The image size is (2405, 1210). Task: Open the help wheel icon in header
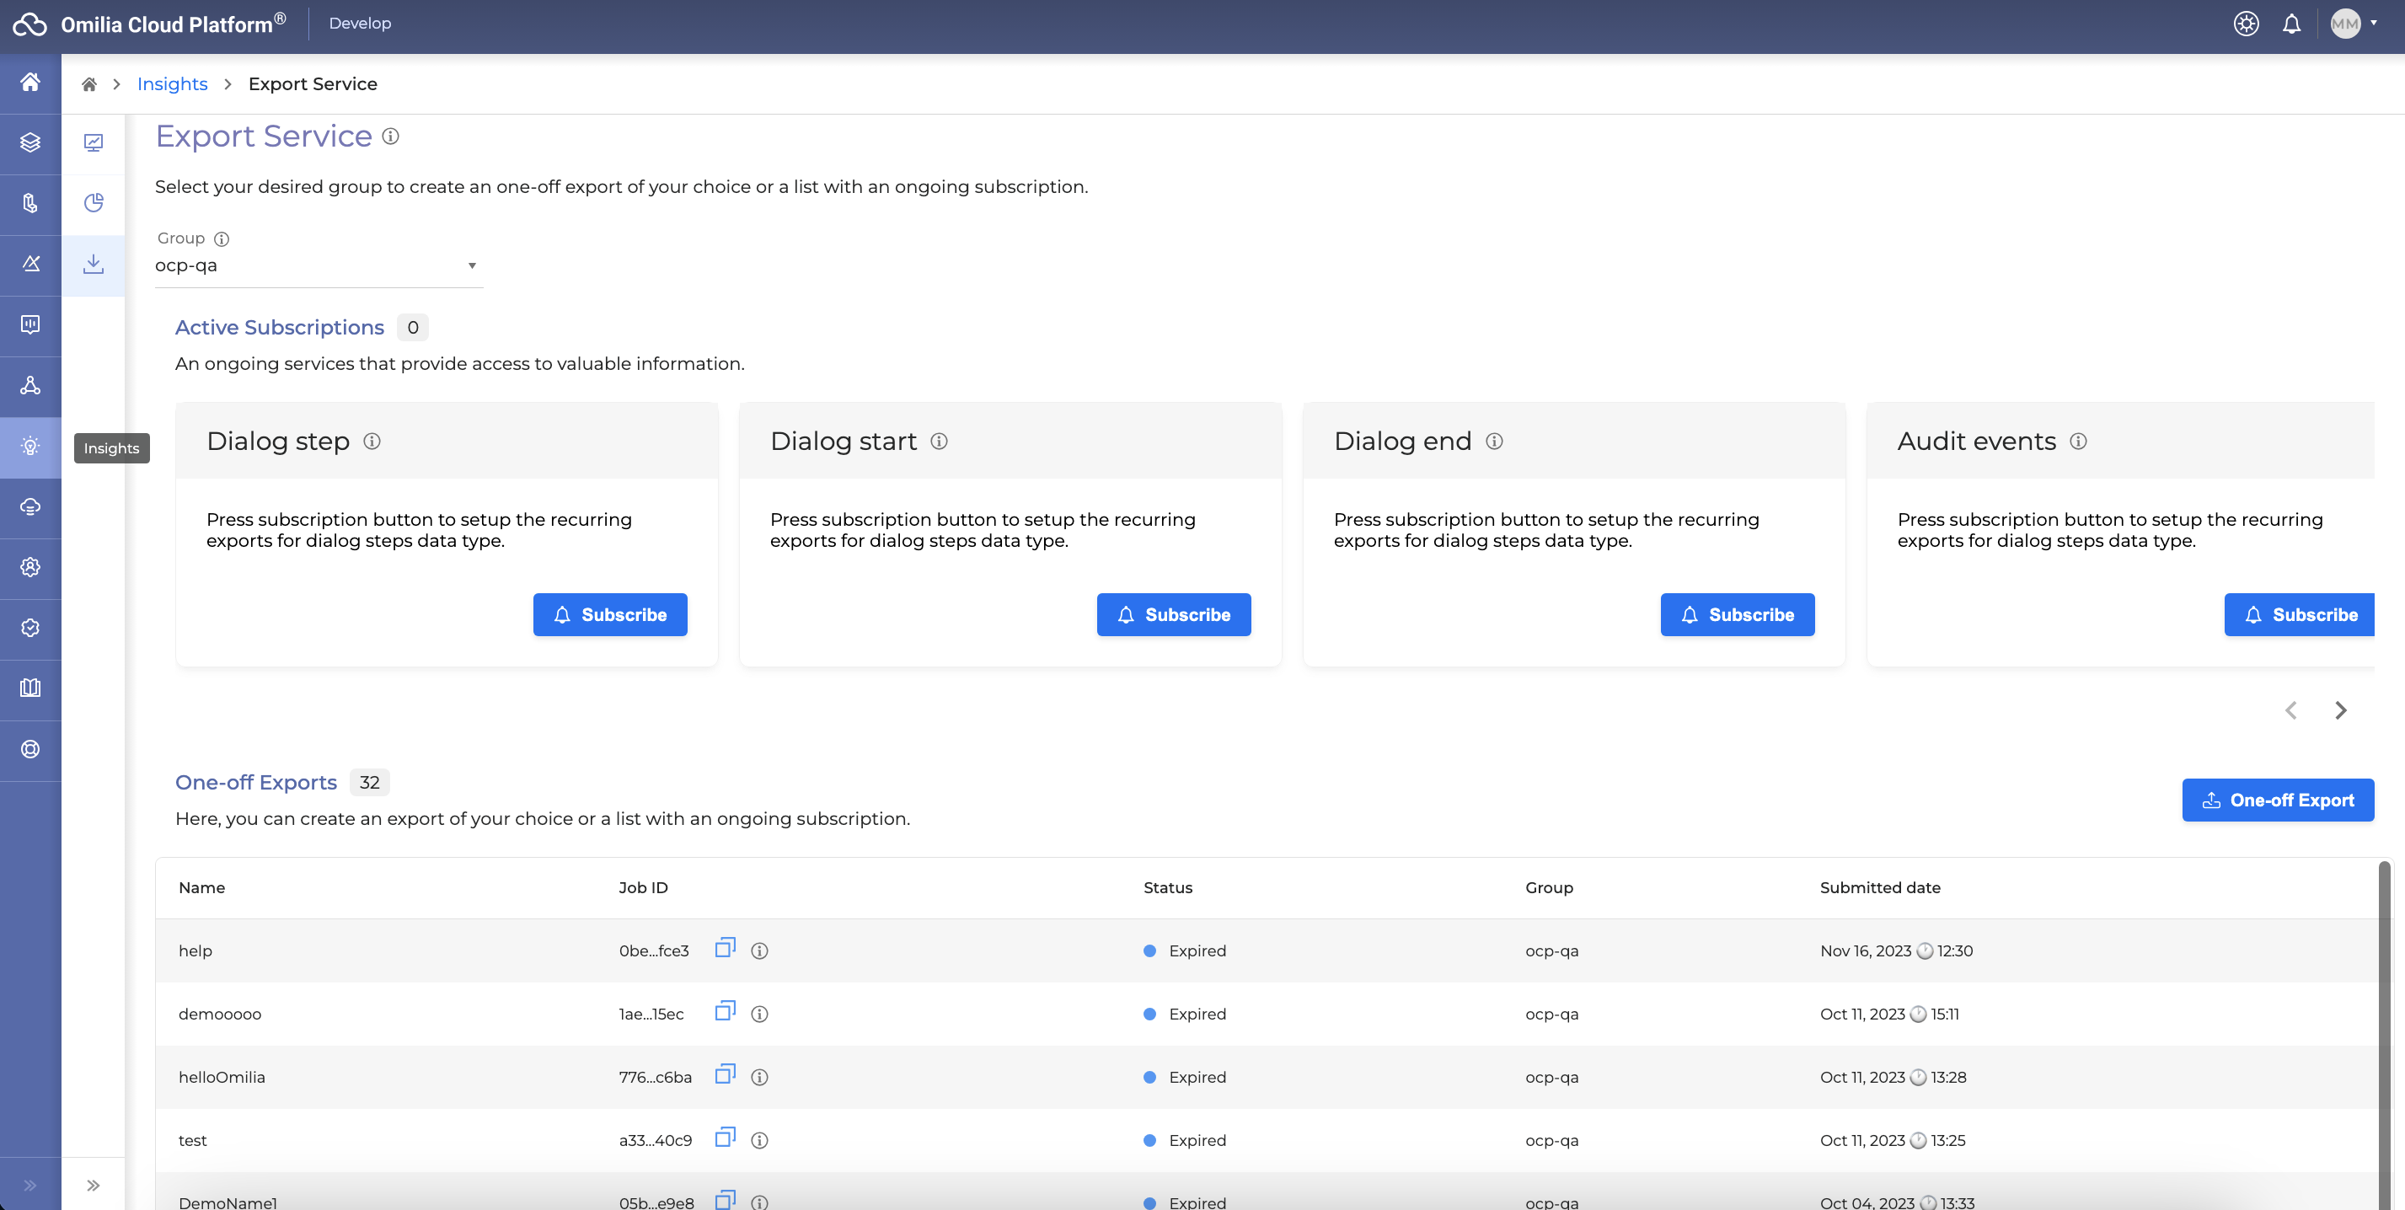coord(2246,24)
